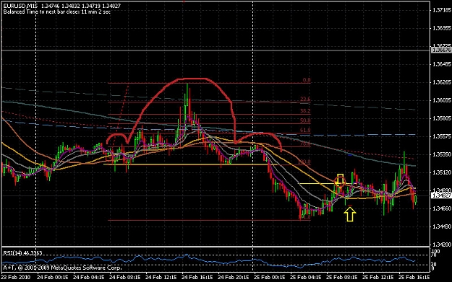This screenshot has height=282, width=452.
Task: Click the 1.35350 price axis label
Action: click(442, 154)
